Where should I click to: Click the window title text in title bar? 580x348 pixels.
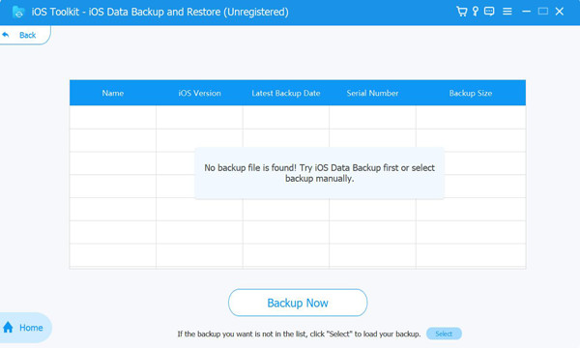tap(159, 12)
